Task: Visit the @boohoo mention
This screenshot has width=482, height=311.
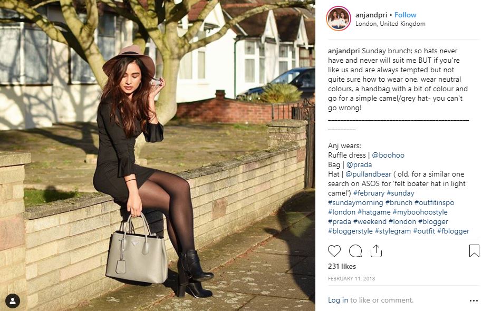Action: (x=388, y=155)
